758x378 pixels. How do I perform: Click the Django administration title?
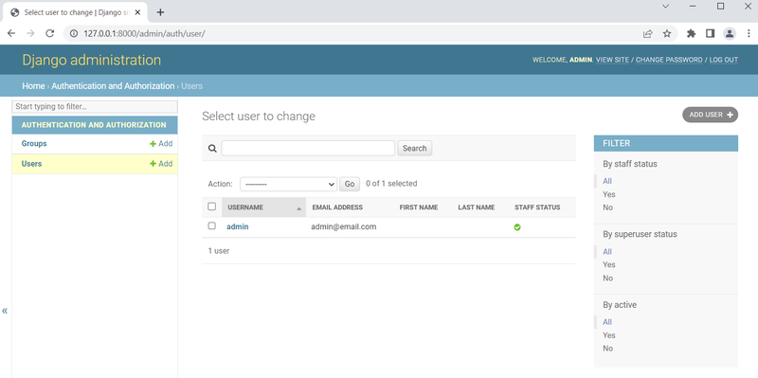tap(91, 60)
